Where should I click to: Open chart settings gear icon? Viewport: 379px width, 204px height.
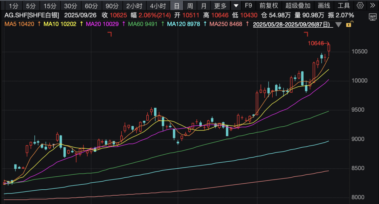pos(360,5)
